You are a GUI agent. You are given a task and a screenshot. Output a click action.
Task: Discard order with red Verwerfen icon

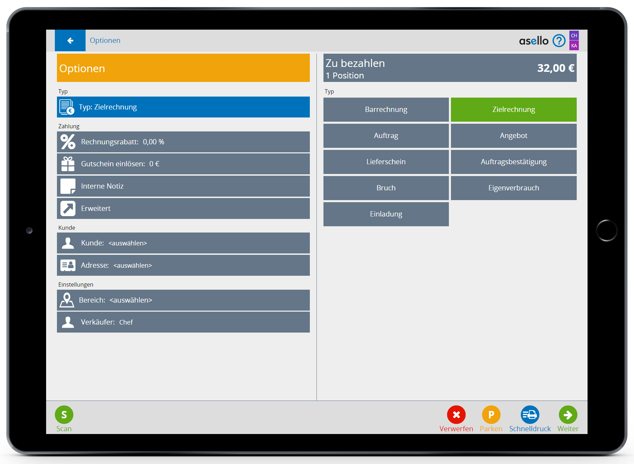point(456,414)
